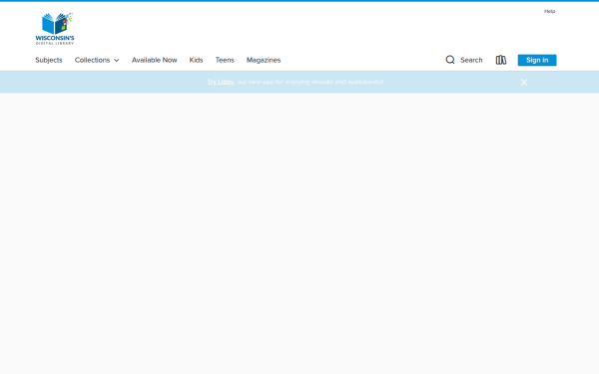599x374 pixels.
Task: Click the magnifying glass search icon
Action: tap(450, 60)
